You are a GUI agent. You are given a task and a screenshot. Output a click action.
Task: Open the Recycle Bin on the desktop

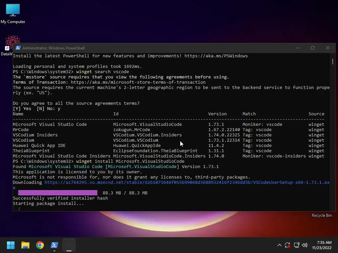(x=321, y=215)
